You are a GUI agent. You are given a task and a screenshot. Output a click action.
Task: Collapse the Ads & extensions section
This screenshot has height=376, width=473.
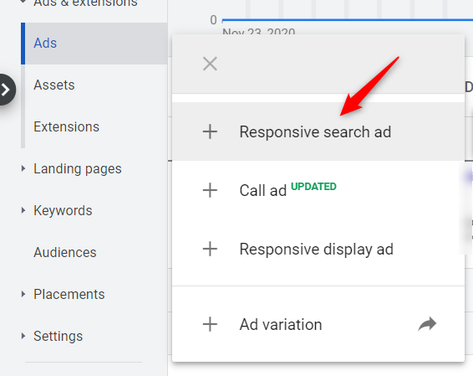click(23, 2)
